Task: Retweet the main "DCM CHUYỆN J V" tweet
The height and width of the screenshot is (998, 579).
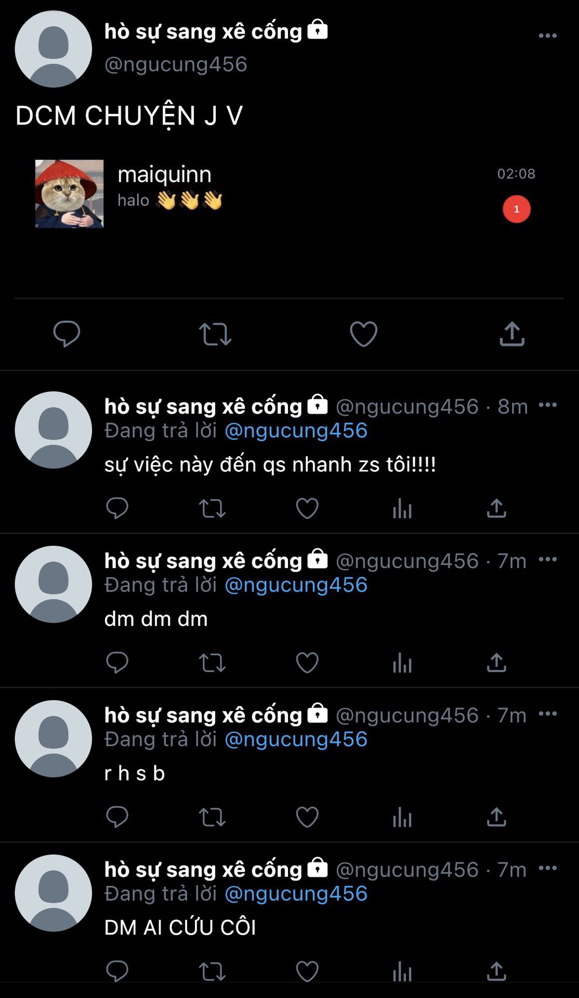Action: [x=215, y=334]
